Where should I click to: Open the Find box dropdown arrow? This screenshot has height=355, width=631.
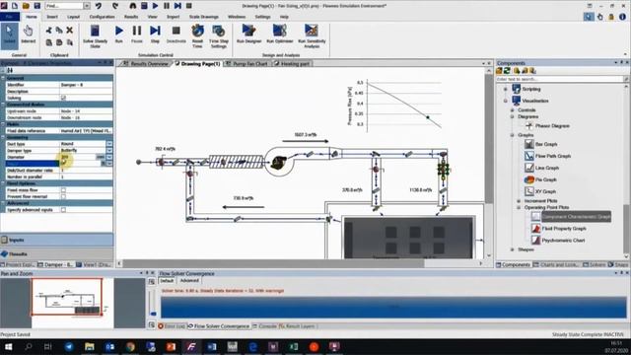click(x=87, y=6)
